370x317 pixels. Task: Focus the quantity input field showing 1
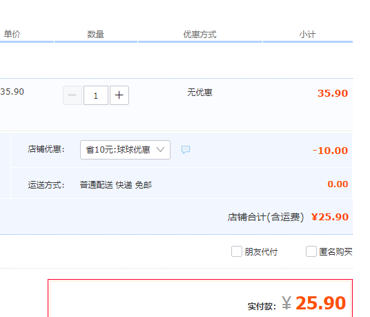pyautogui.click(x=96, y=95)
